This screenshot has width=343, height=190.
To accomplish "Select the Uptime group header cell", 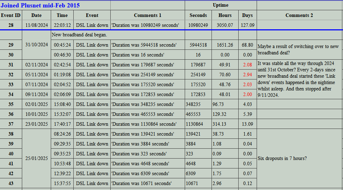I will click(x=220, y=5).
